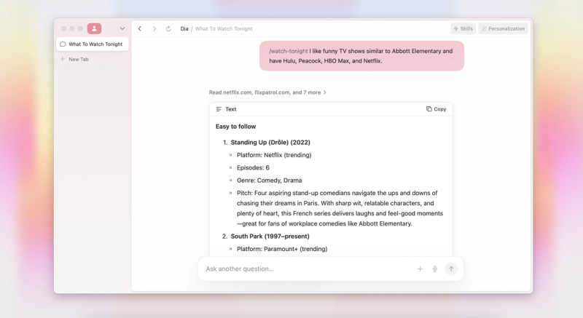
Task: Reload the page with the refresh icon
Action: pyautogui.click(x=168, y=28)
